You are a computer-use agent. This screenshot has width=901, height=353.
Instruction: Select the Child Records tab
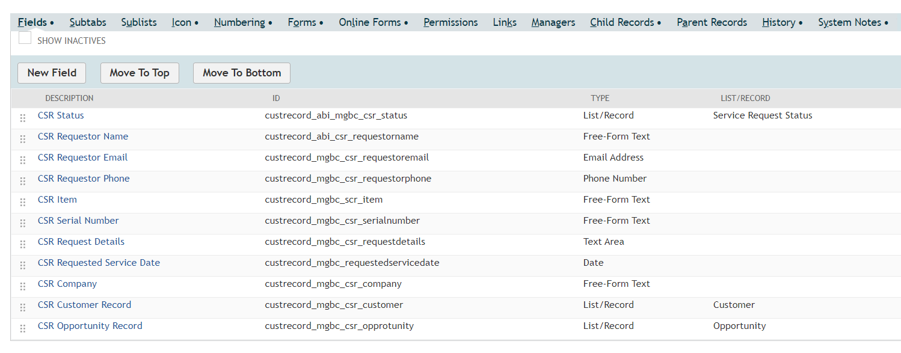(626, 22)
